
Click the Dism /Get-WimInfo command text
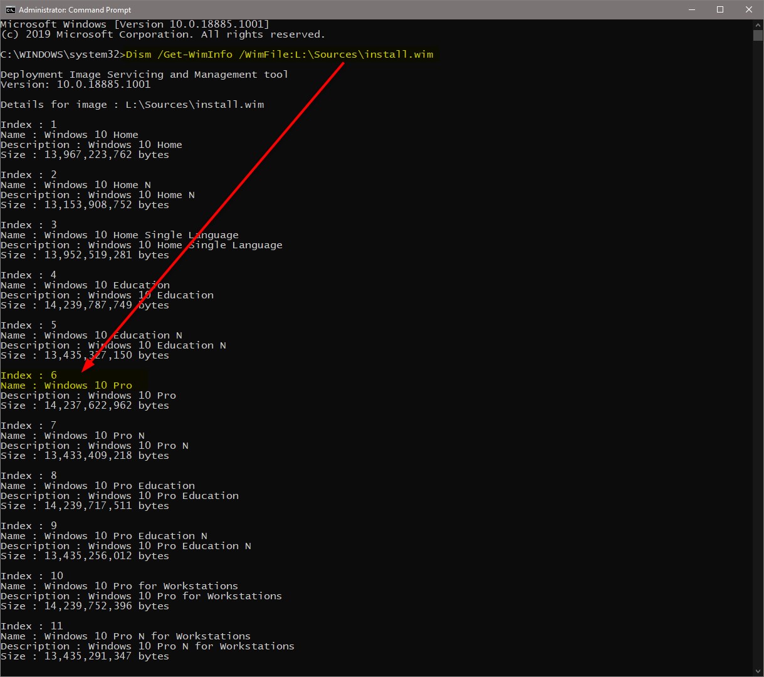click(x=280, y=55)
